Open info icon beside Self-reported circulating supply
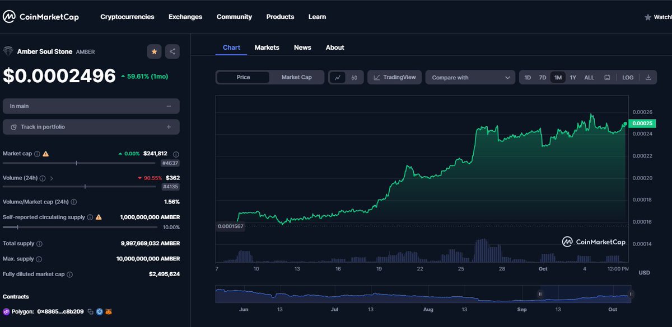672x327 pixels. pos(90,217)
